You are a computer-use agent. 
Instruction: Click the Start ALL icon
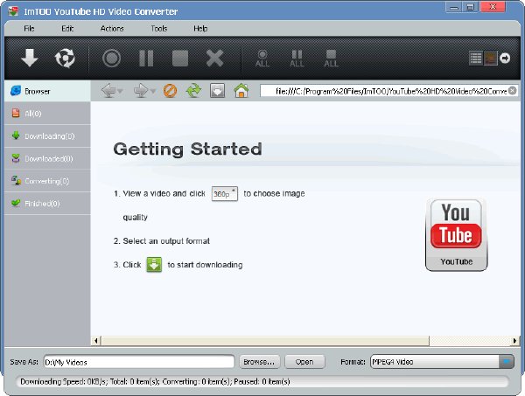(x=262, y=59)
